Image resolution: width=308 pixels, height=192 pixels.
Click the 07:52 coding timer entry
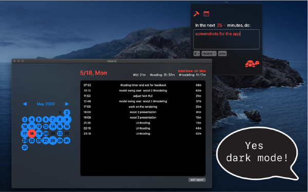pyautogui.click(x=143, y=85)
